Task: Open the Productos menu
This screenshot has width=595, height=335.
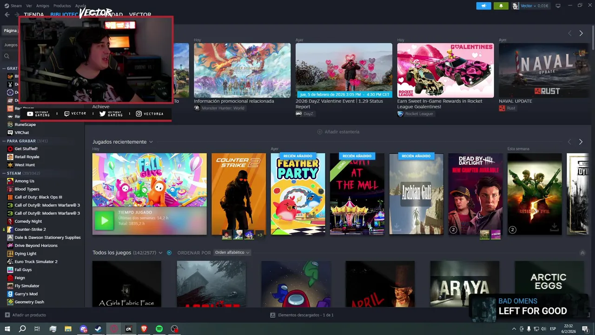Action: 62,6
